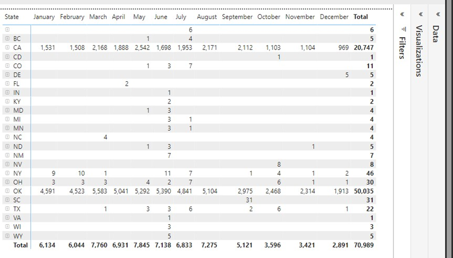Select NY February value 10
Screen dimensions: 453x258
81,173
